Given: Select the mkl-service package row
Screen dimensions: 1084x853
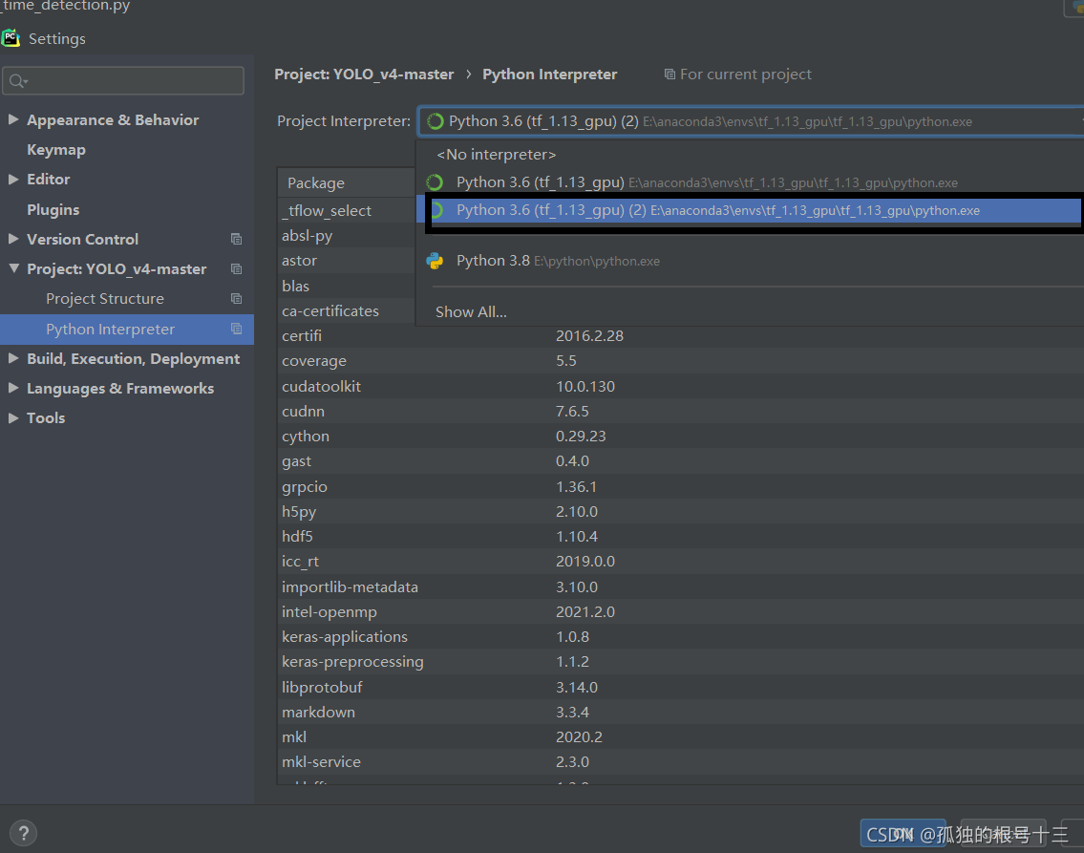Looking at the screenshot, I should pyautogui.click(x=681, y=761).
